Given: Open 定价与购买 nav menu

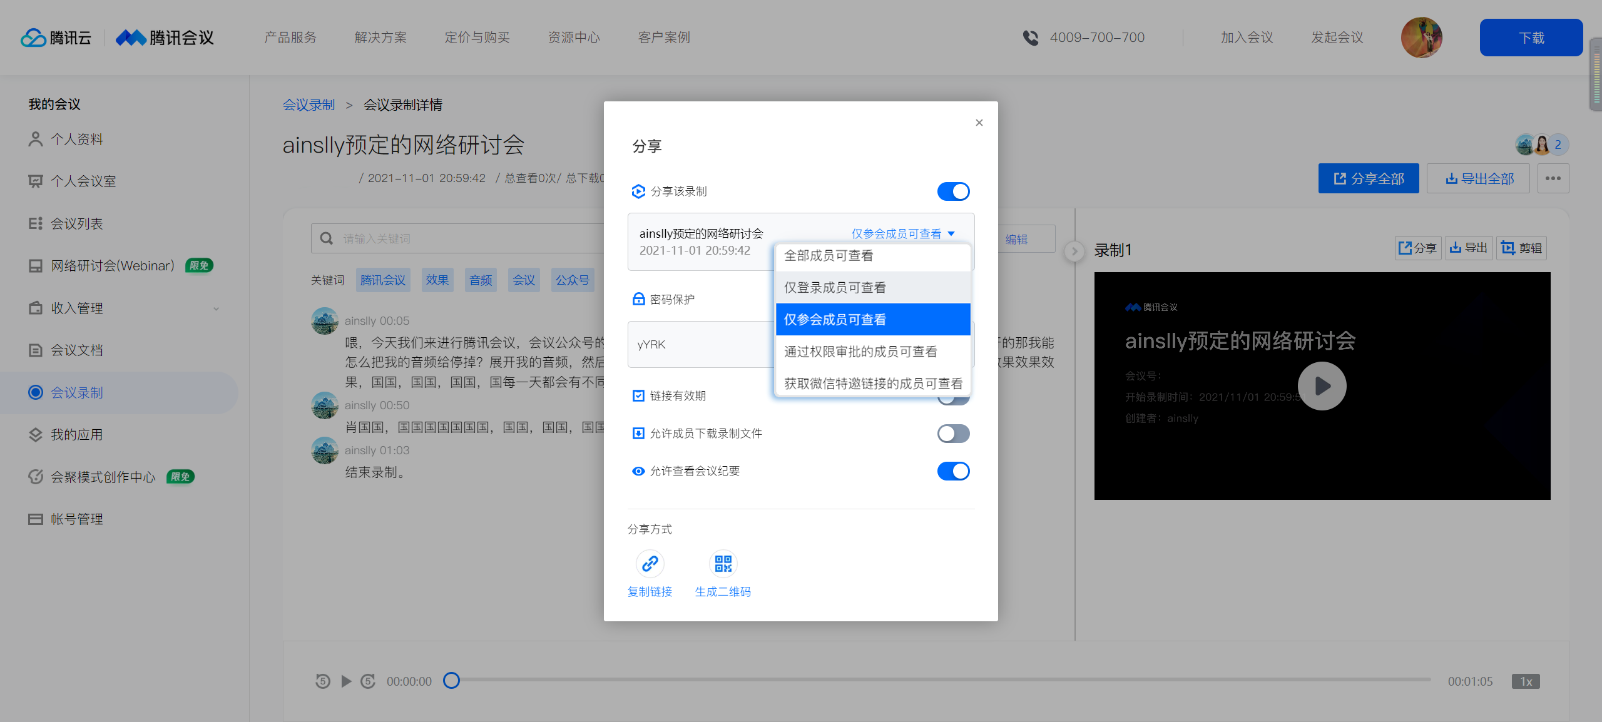Looking at the screenshot, I should (x=477, y=38).
